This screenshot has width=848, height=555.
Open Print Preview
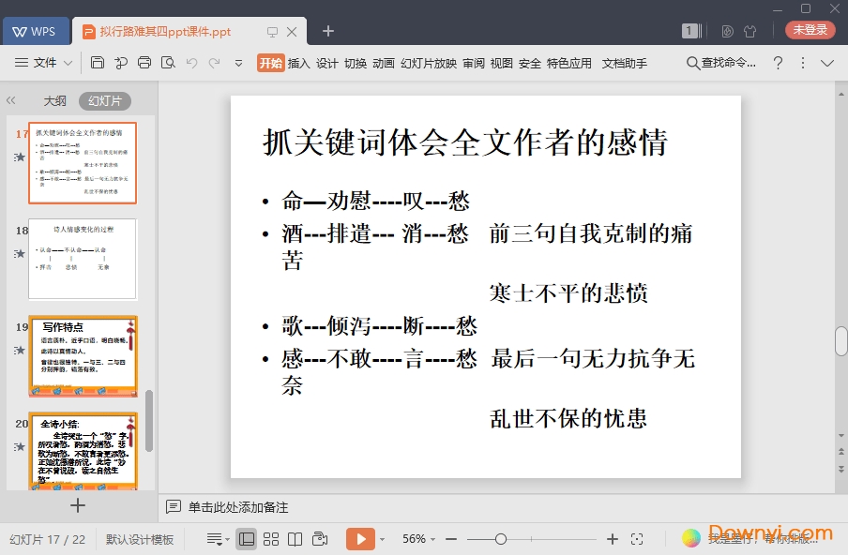169,64
